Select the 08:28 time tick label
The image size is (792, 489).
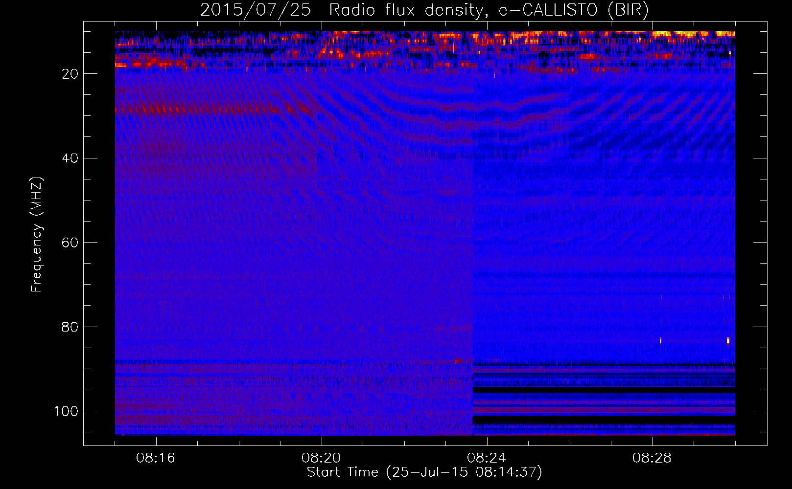(x=652, y=458)
